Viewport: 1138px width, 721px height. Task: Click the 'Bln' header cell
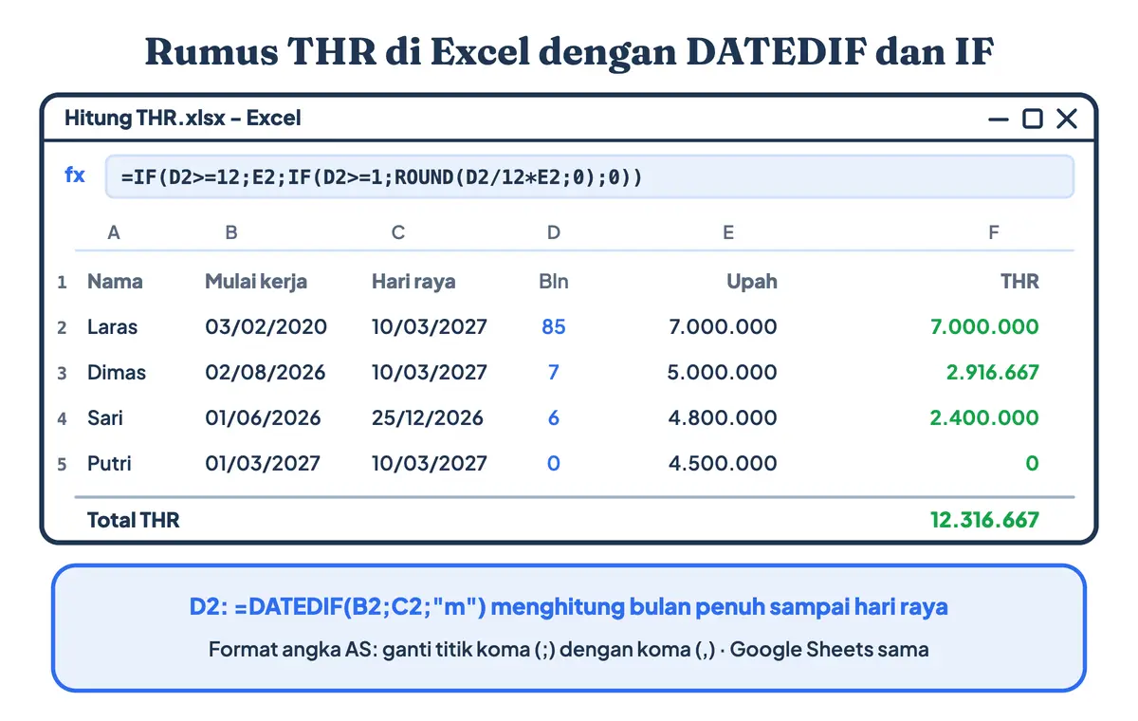tap(554, 282)
